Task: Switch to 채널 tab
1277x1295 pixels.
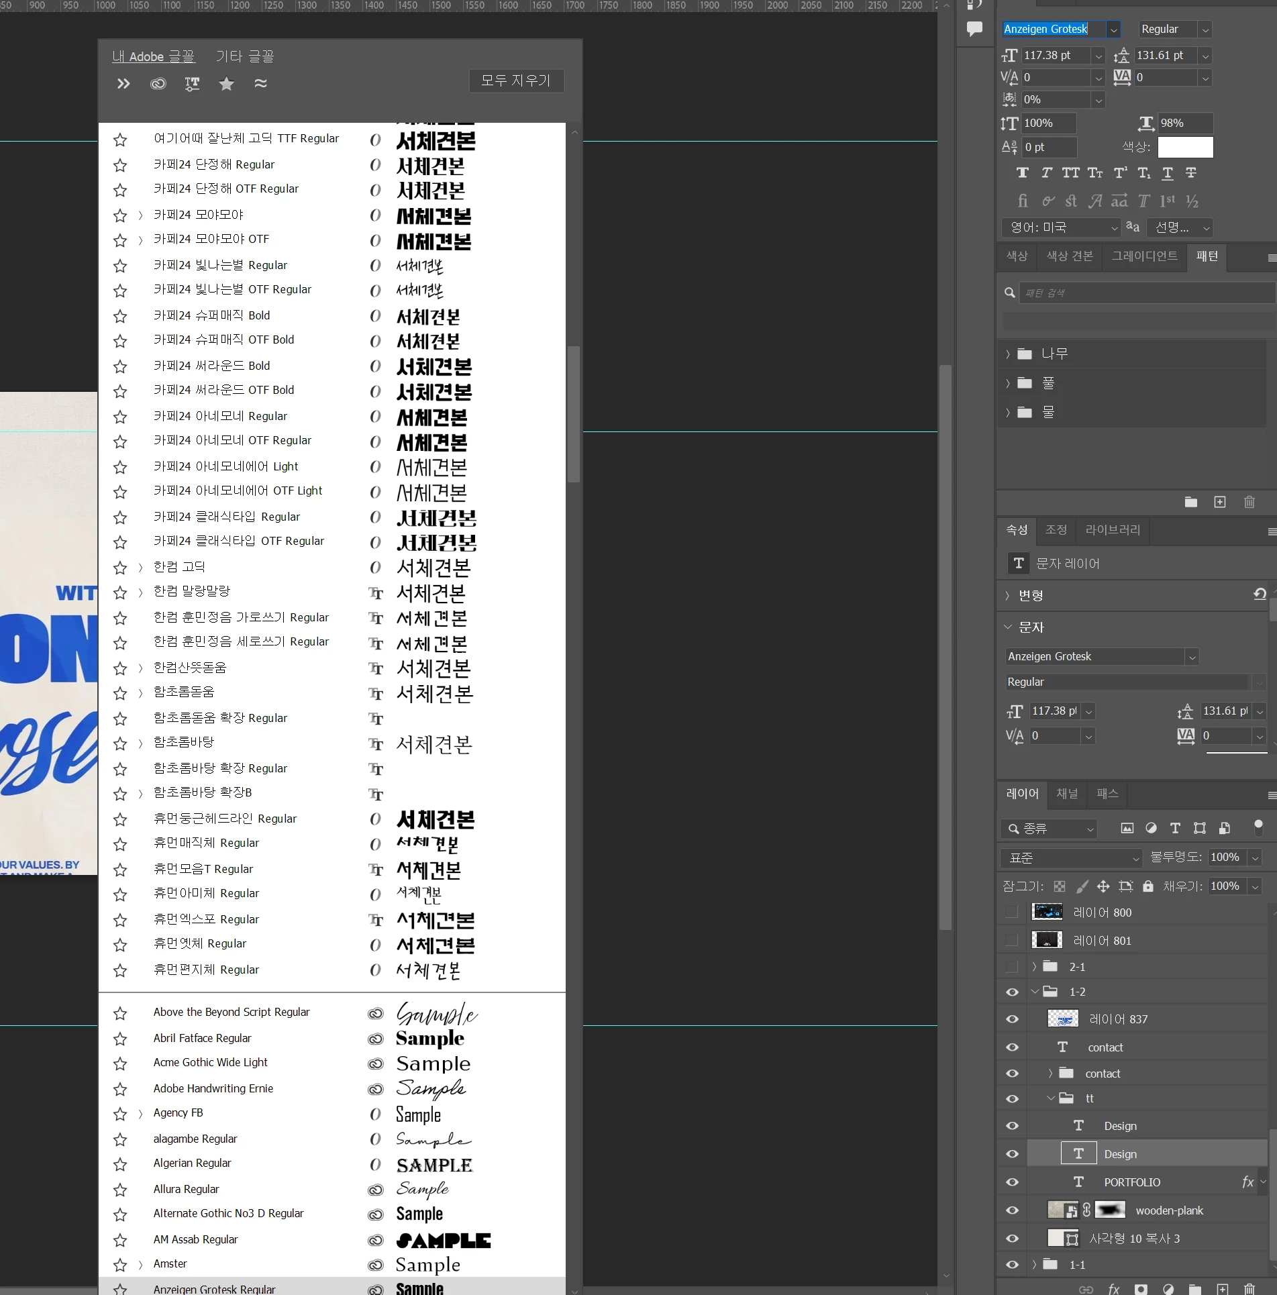Action: click(x=1067, y=793)
